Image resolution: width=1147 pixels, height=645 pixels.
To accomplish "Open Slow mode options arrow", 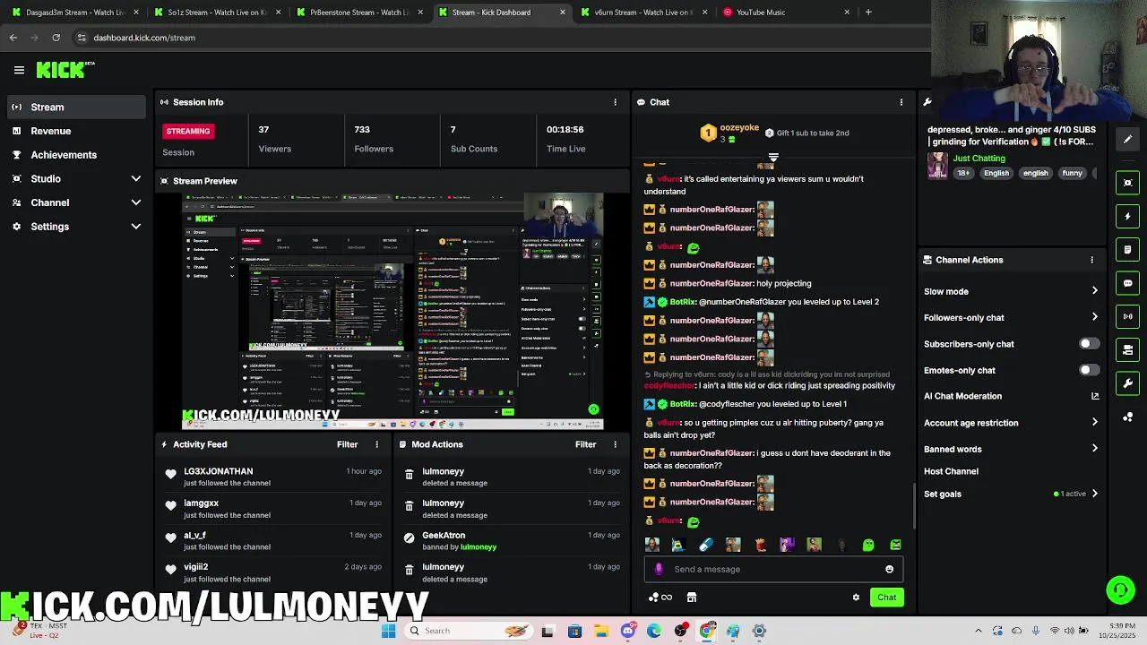I will click(x=1094, y=291).
